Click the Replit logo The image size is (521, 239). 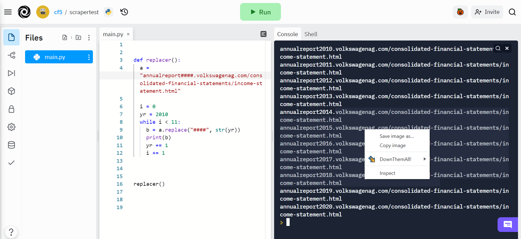[x=24, y=12]
